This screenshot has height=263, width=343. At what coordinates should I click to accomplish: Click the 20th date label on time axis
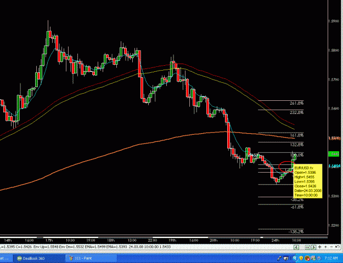(x=213, y=241)
